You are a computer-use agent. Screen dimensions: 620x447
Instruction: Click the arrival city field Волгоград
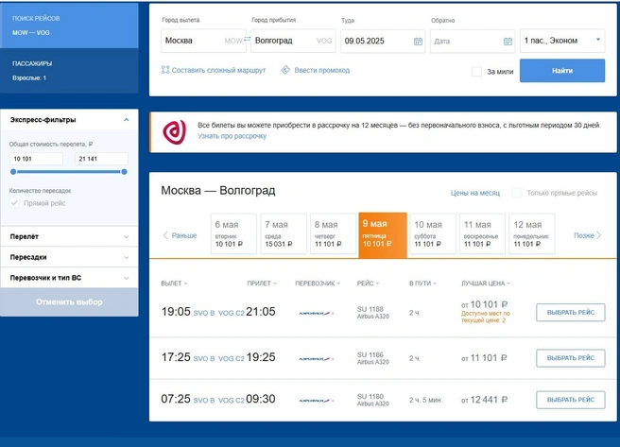[x=293, y=41]
